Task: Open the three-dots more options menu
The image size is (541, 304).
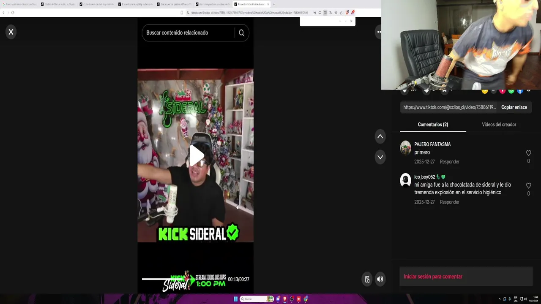Action: [379, 32]
